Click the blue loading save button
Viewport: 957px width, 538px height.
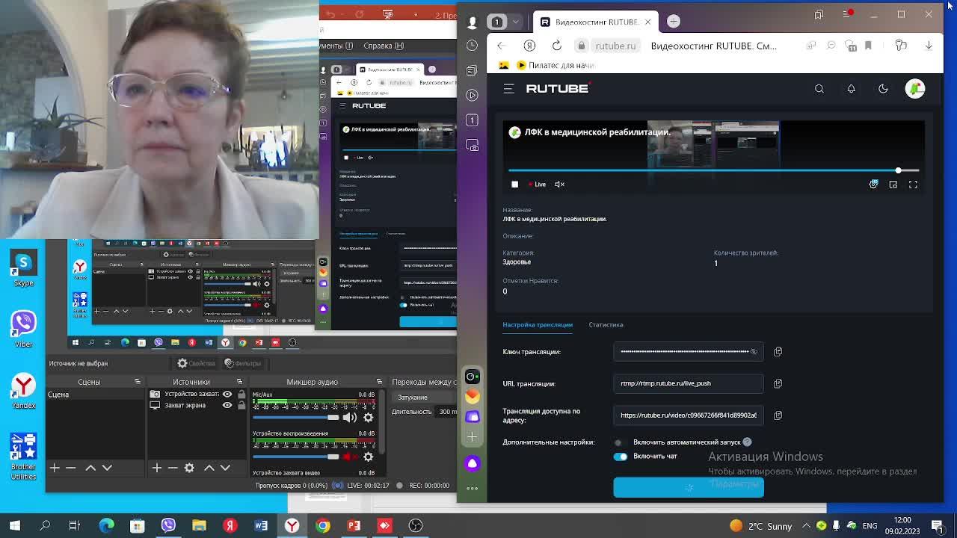coord(689,487)
